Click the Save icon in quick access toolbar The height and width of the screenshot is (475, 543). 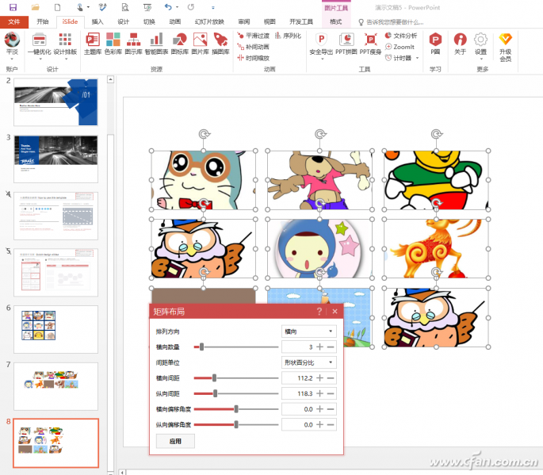pyautogui.click(x=13, y=7)
